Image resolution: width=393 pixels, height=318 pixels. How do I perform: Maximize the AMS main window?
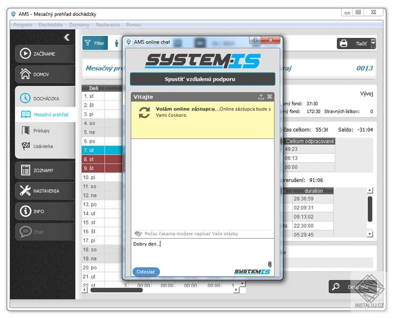358,12
